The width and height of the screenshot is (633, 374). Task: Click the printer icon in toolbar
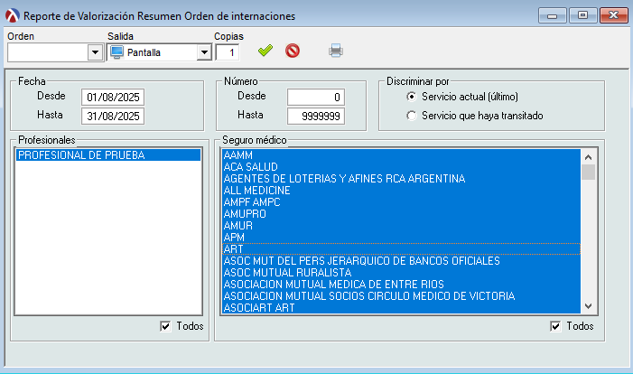336,51
